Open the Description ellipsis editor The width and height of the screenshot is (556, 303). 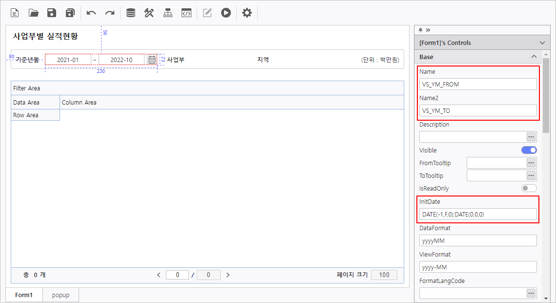[531, 137]
